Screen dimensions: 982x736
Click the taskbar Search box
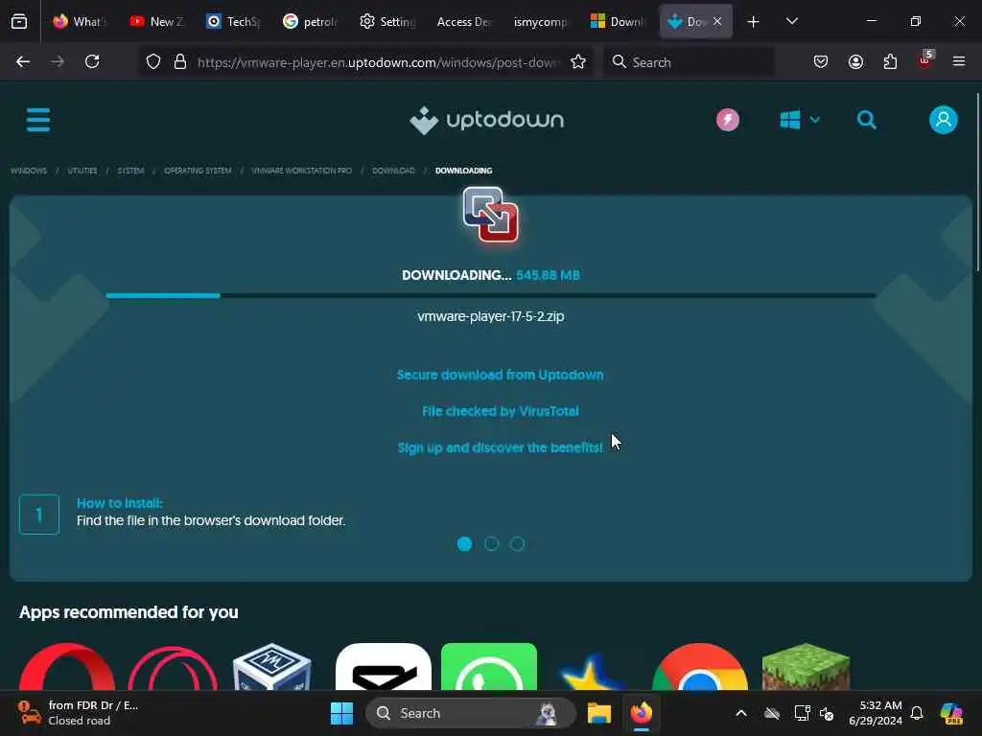(470, 713)
